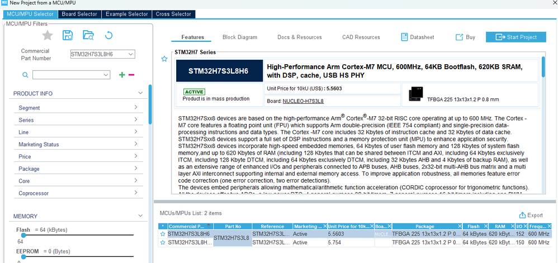
Task: Sort by the Reference column header
Action: [x=272, y=226]
